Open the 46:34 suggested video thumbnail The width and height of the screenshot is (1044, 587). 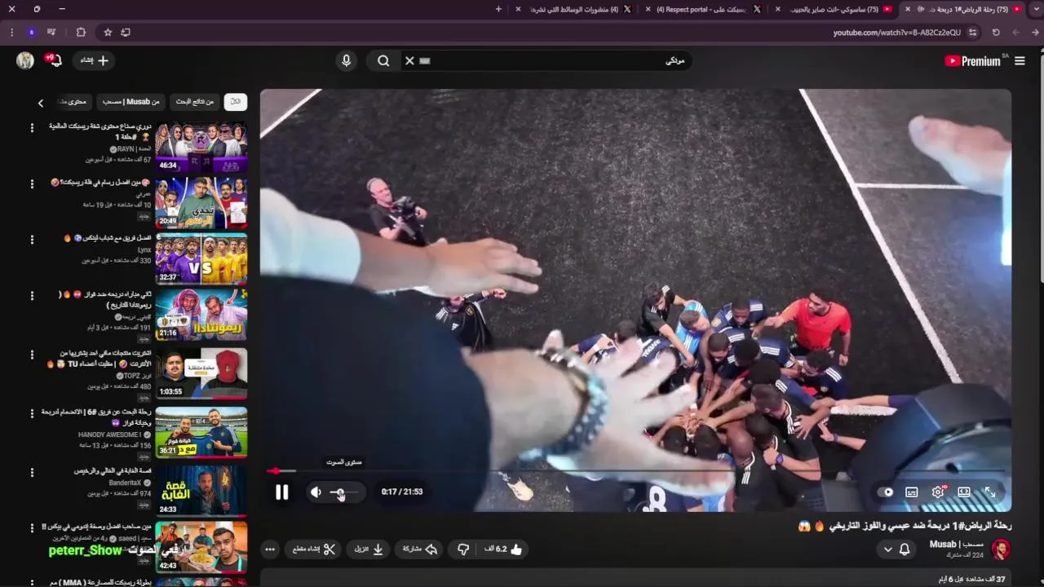201,147
